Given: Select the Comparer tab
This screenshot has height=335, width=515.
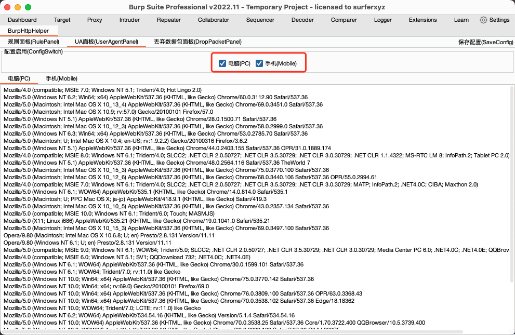Looking at the screenshot, I should coord(344,20).
